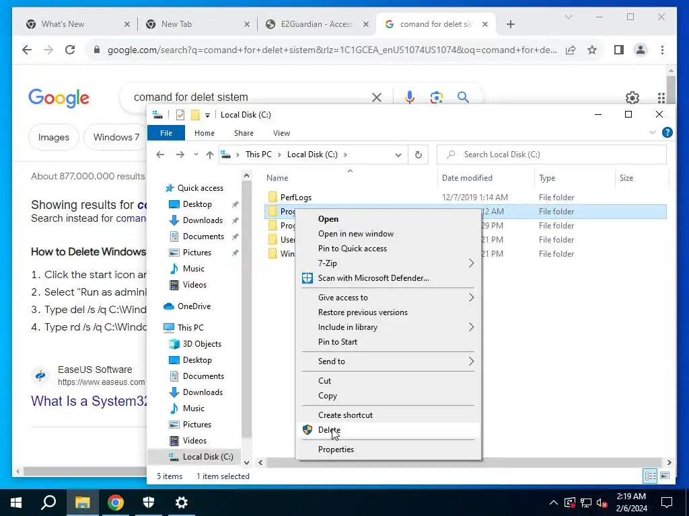Viewport: 689px width, 516px height.
Task: Choose Open from the context menu
Action: click(x=328, y=219)
